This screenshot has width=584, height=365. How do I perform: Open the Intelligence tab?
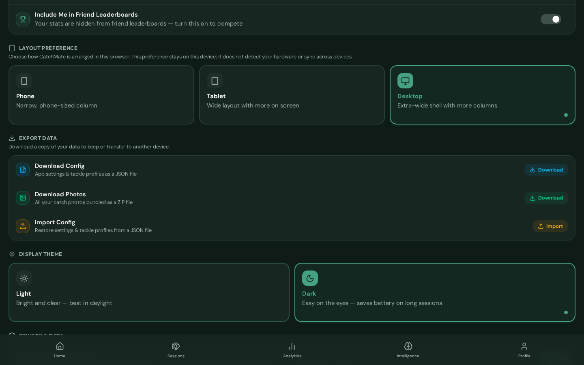[x=408, y=350]
